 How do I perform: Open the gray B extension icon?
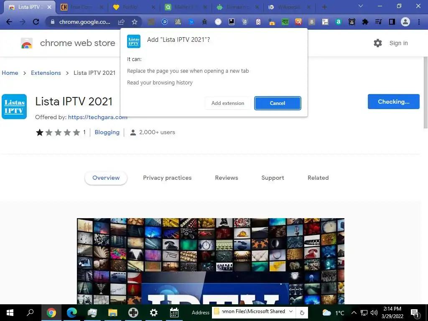[x=312, y=22]
